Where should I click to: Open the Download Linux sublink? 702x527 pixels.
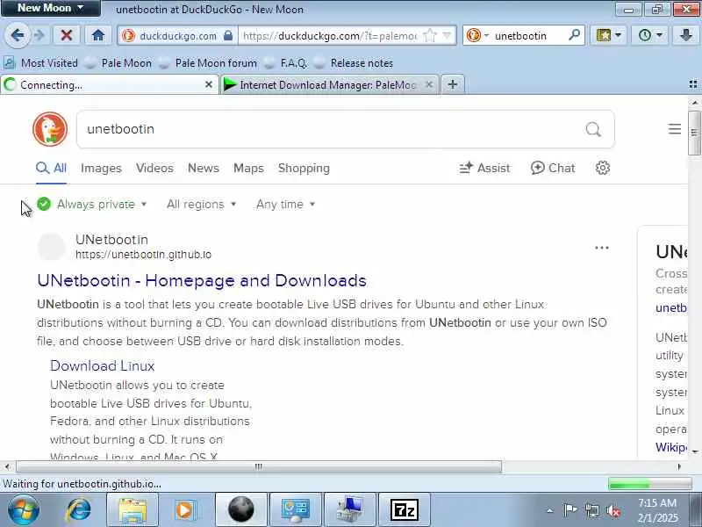(102, 365)
